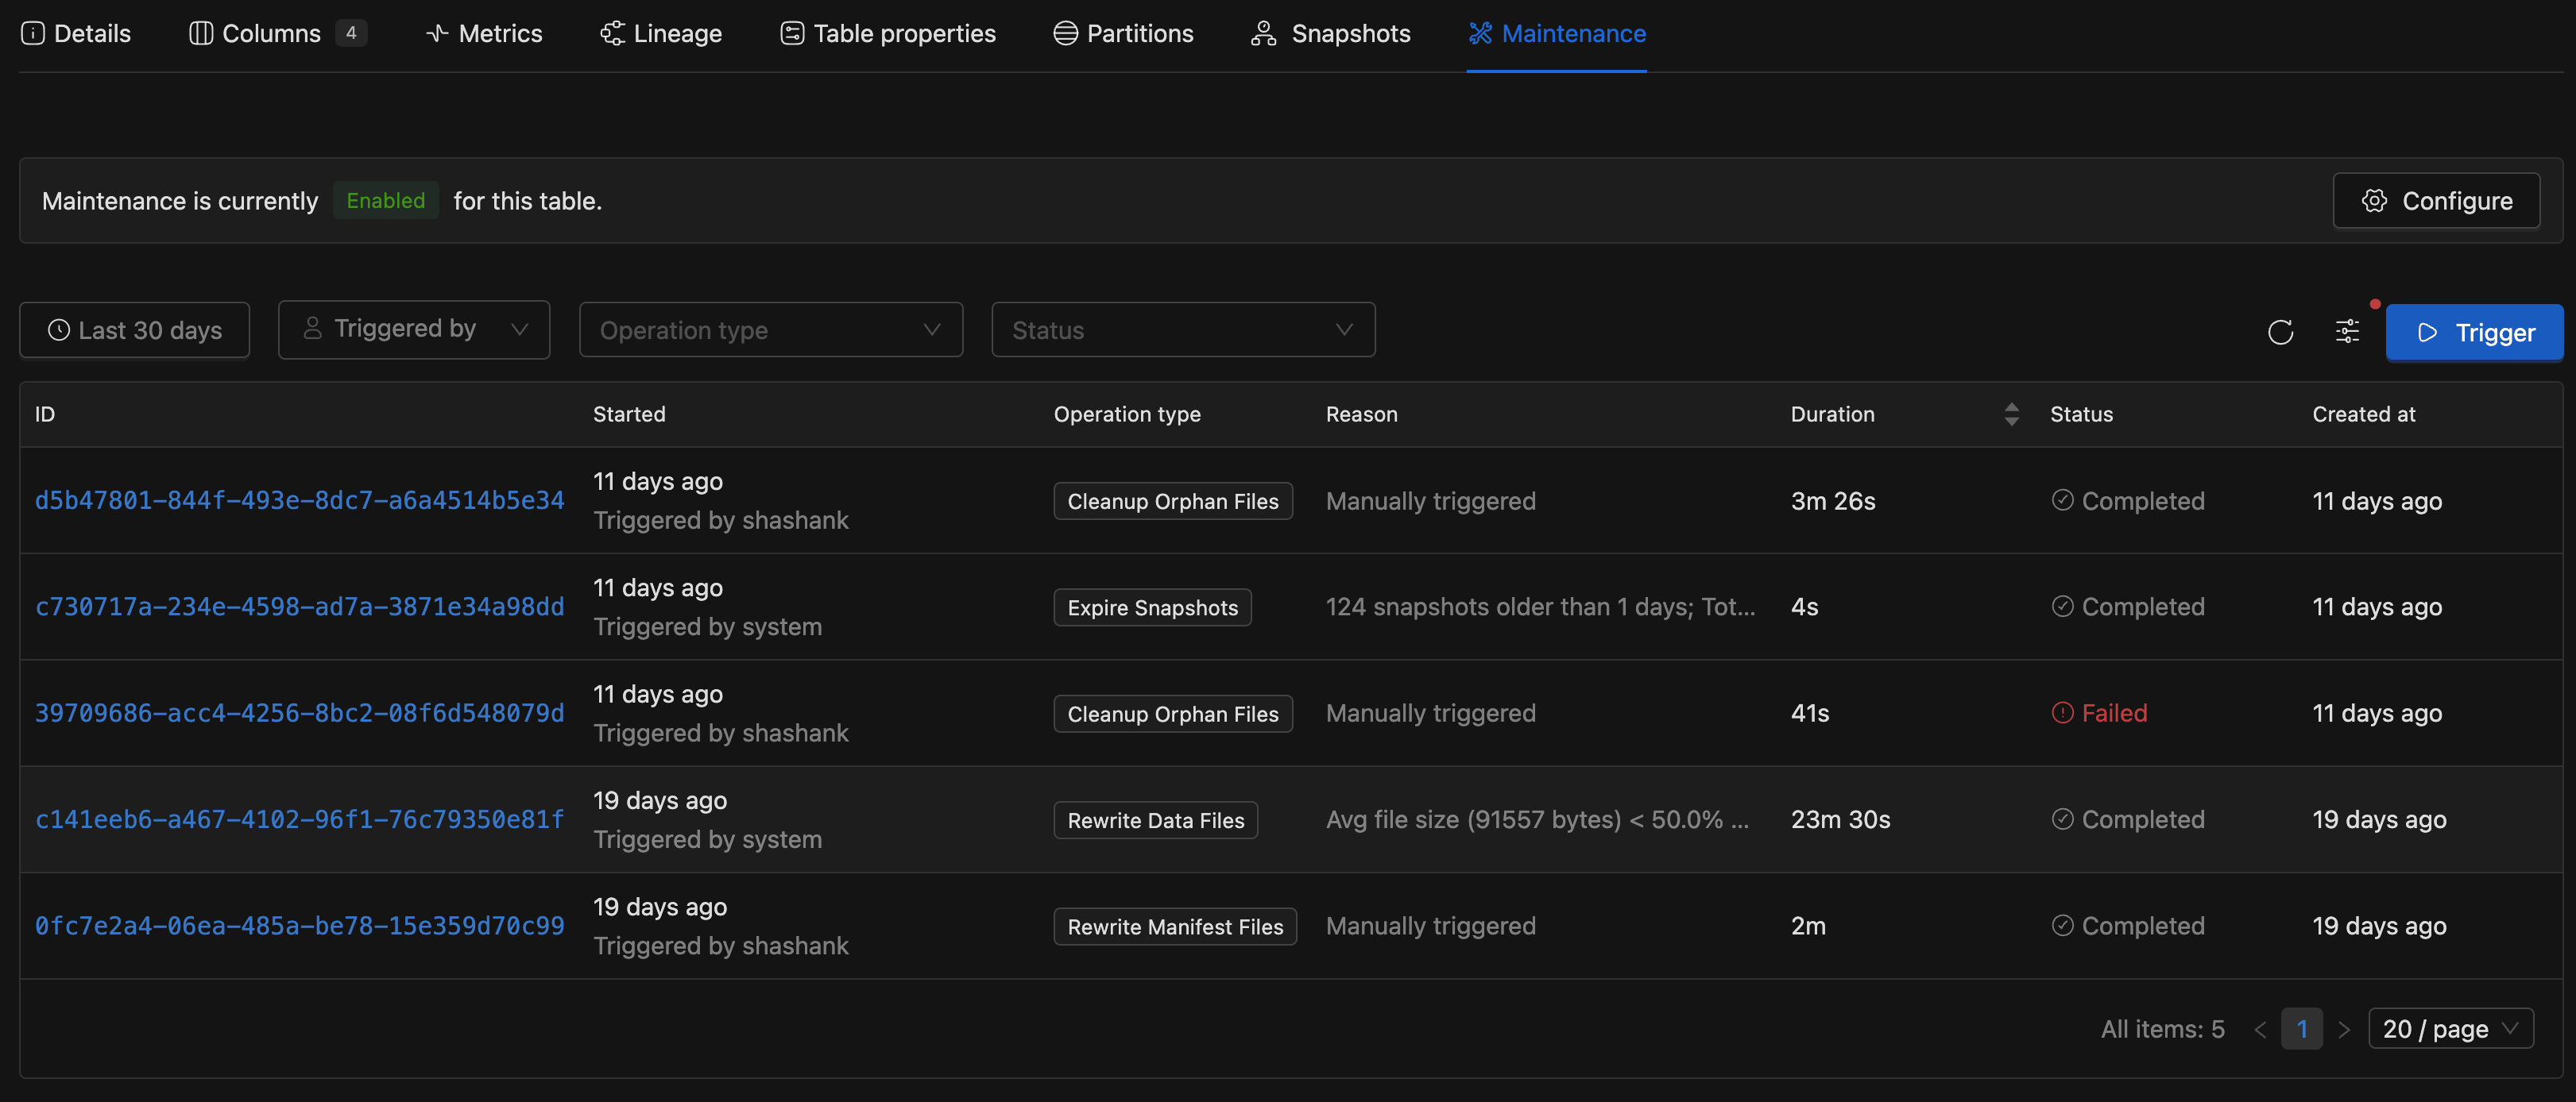Open failed job 39709686-acc4-4256-8bc2-08f6d548079d
Viewport: 2576px width, 1102px height.
pyautogui.click(x=299, y=712)
